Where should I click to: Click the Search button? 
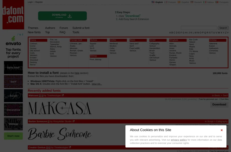point(223,28)
